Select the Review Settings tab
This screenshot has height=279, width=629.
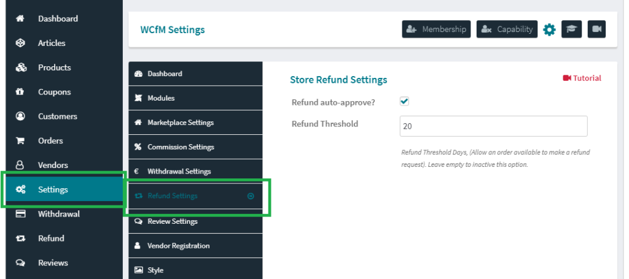coord(195,221)
